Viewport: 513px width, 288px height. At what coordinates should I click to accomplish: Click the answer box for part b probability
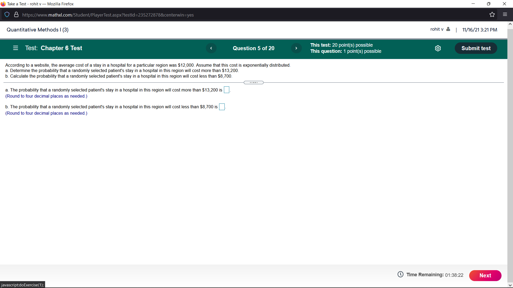(221, 107)
